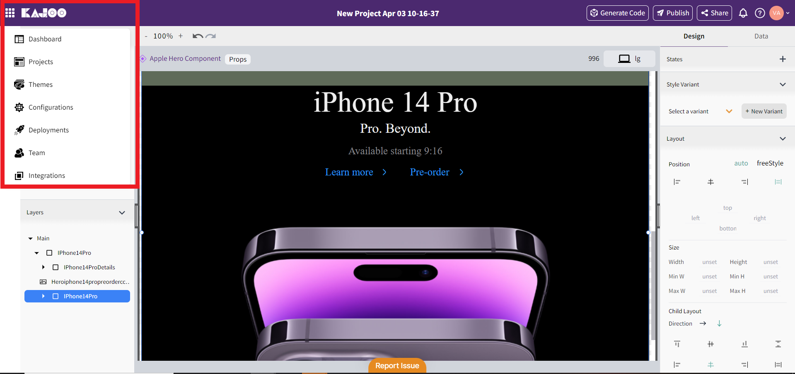Edit the Width unset value
The height and width of the screenshot is (374, 795).
click(709, 262)
